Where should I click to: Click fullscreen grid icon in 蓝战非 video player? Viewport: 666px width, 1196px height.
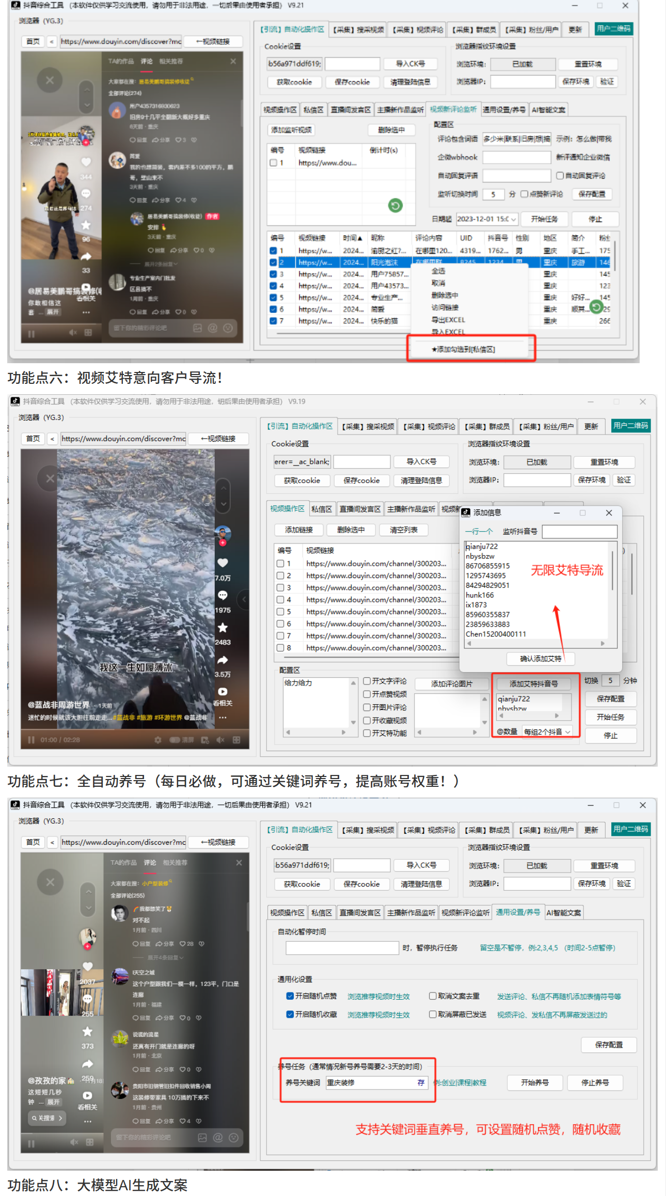pyautogui.click(x=236, y=740)
